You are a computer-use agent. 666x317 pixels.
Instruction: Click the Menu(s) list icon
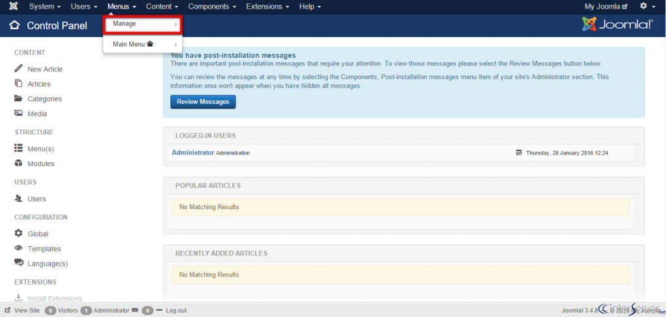coord(18,148)
